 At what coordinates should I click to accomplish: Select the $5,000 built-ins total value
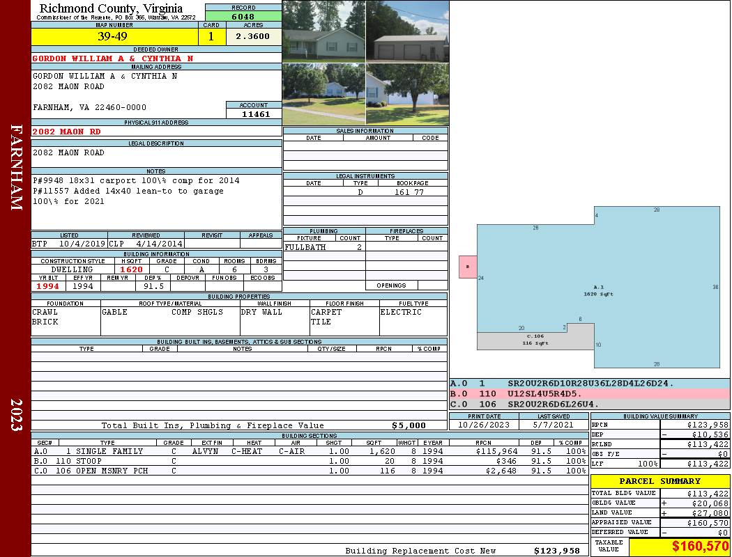point(409,425)
